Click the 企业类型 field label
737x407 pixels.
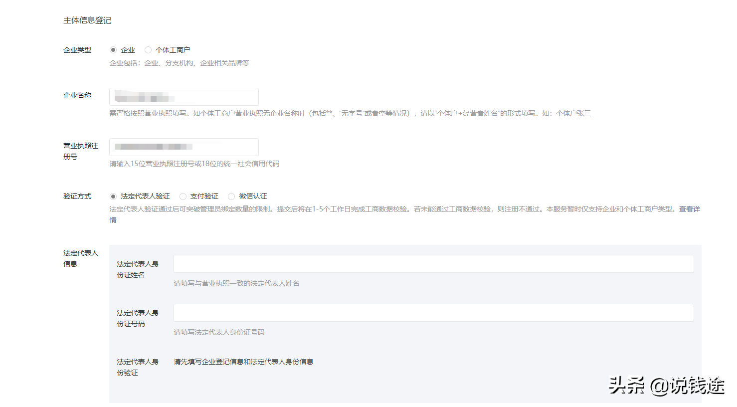[x=77, y=50]
